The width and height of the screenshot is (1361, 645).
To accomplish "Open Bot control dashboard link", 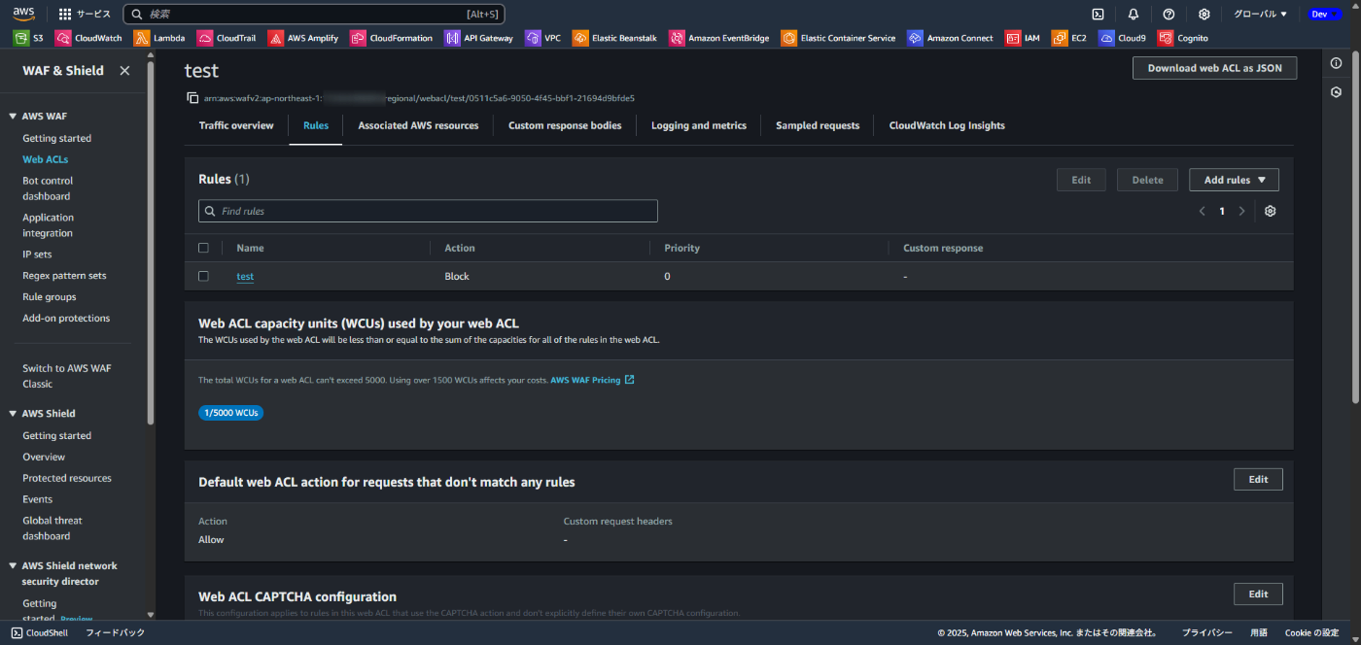I will 48,188.
